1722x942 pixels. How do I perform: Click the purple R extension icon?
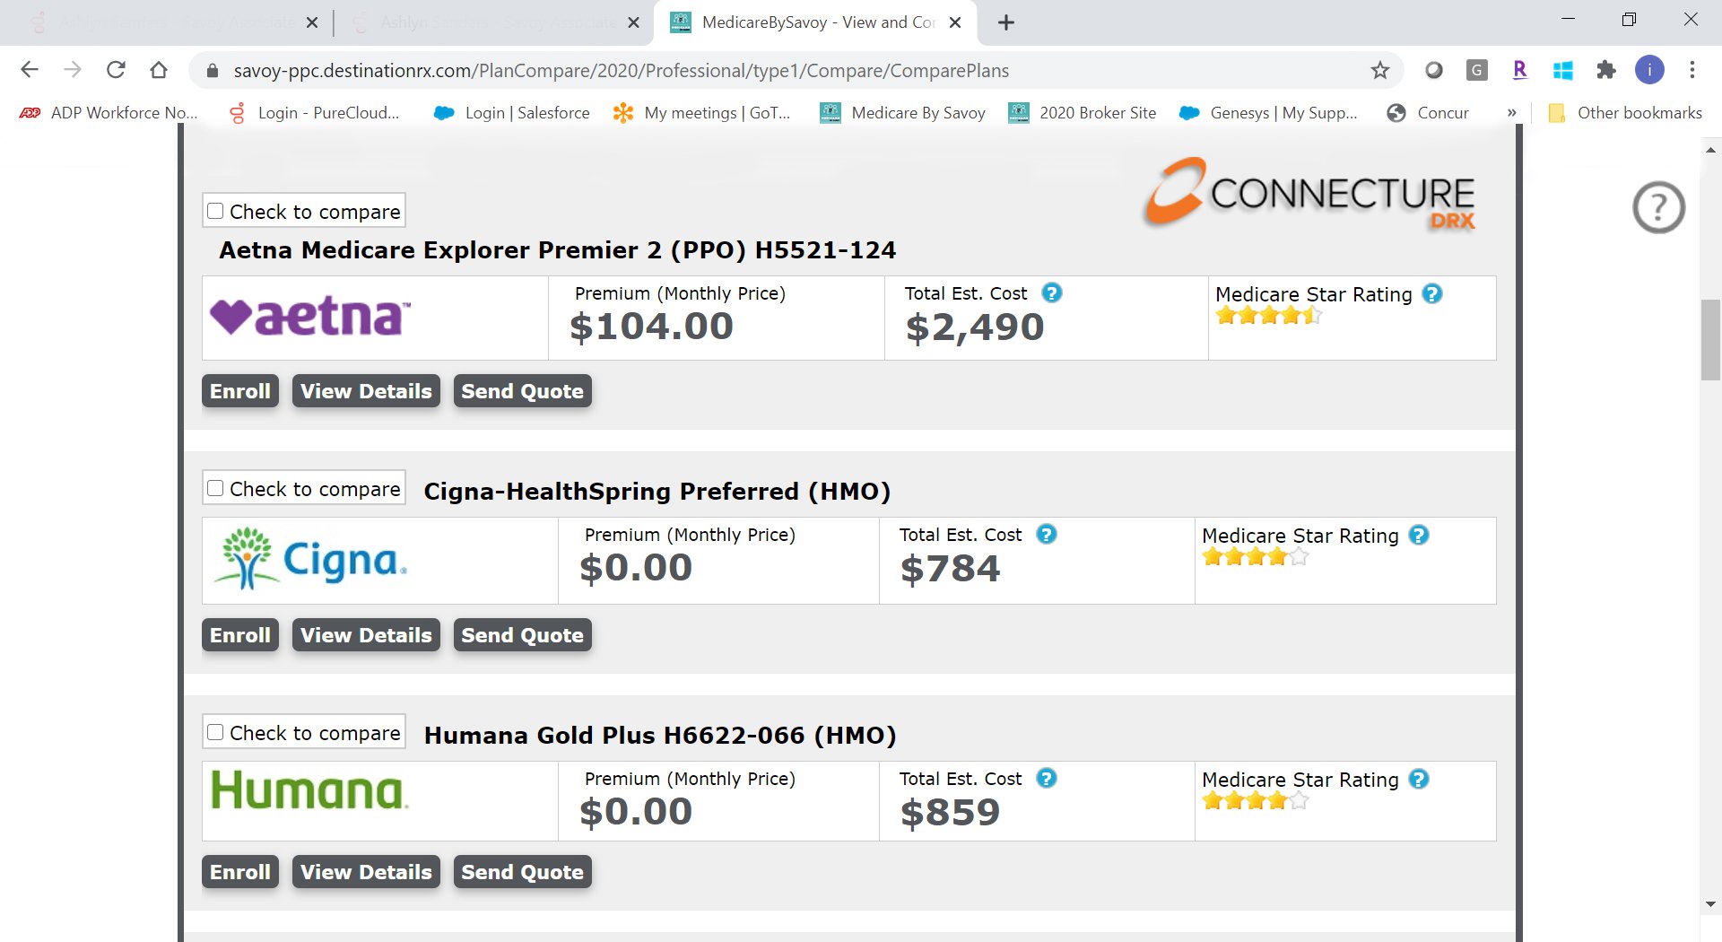coord(1519,70)
